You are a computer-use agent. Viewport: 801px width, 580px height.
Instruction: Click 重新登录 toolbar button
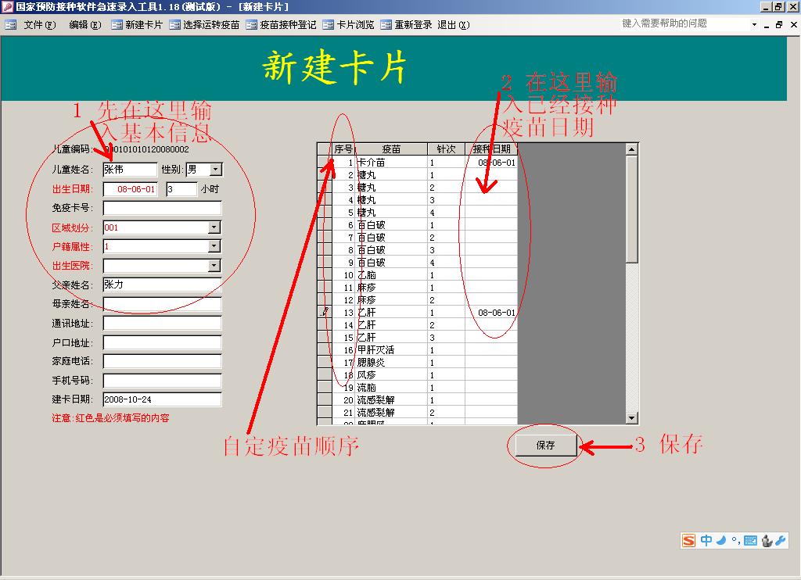click(x=406, y=24)
